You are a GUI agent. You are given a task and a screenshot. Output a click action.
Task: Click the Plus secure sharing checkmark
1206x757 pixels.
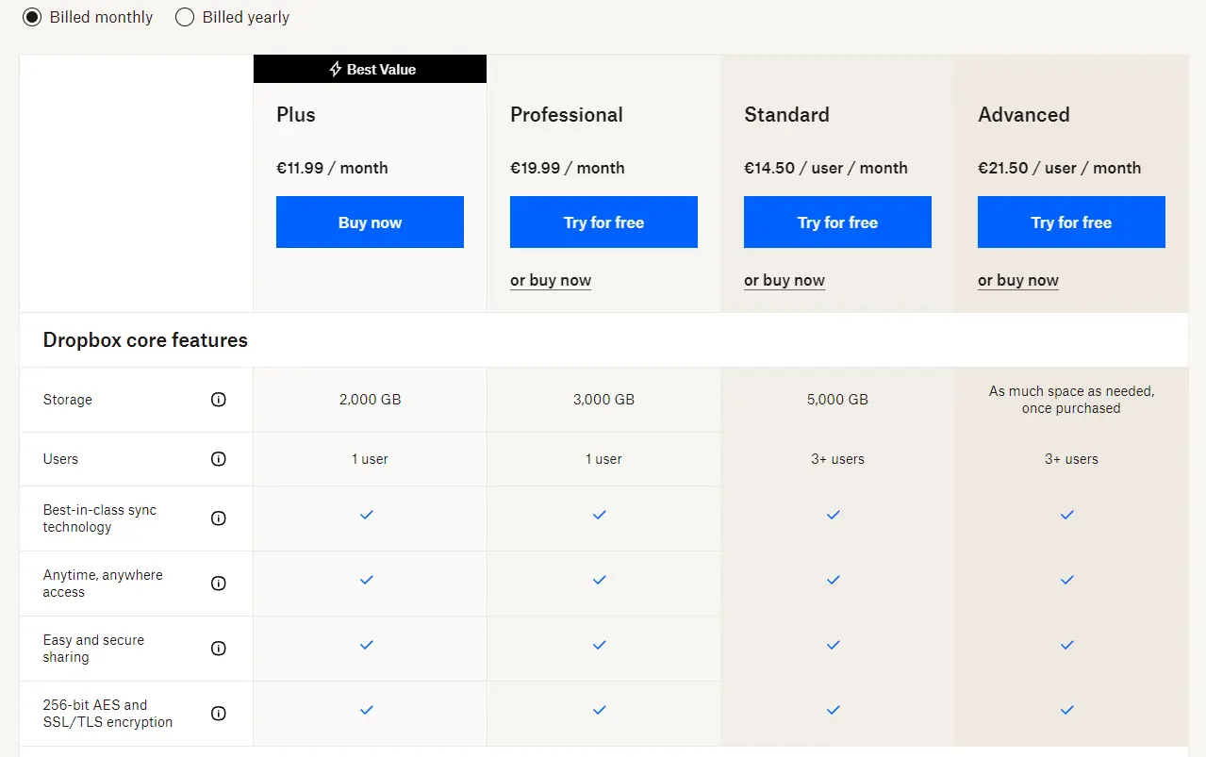367,645
